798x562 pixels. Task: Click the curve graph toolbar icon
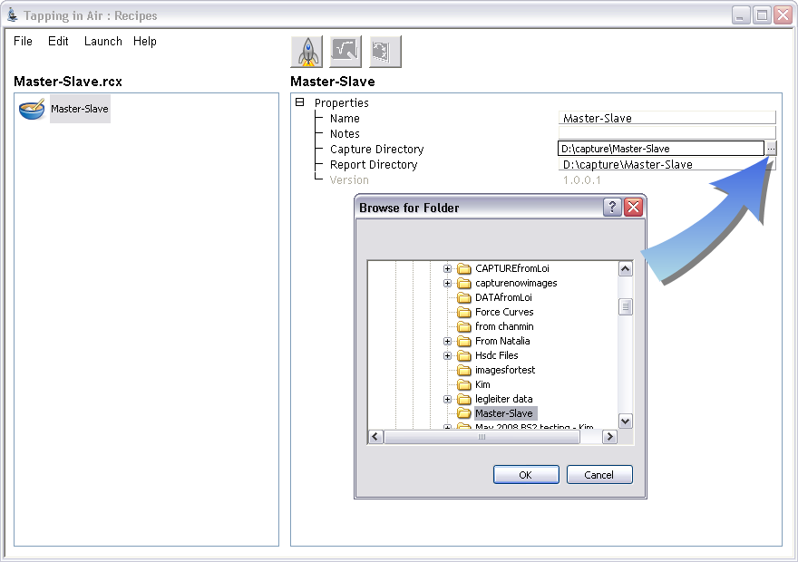pos(345,52)
